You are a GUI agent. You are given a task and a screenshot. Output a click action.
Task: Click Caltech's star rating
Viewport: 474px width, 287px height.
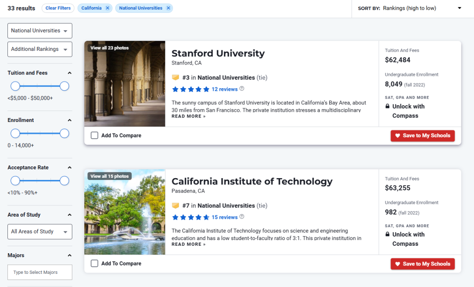(191, 217)
